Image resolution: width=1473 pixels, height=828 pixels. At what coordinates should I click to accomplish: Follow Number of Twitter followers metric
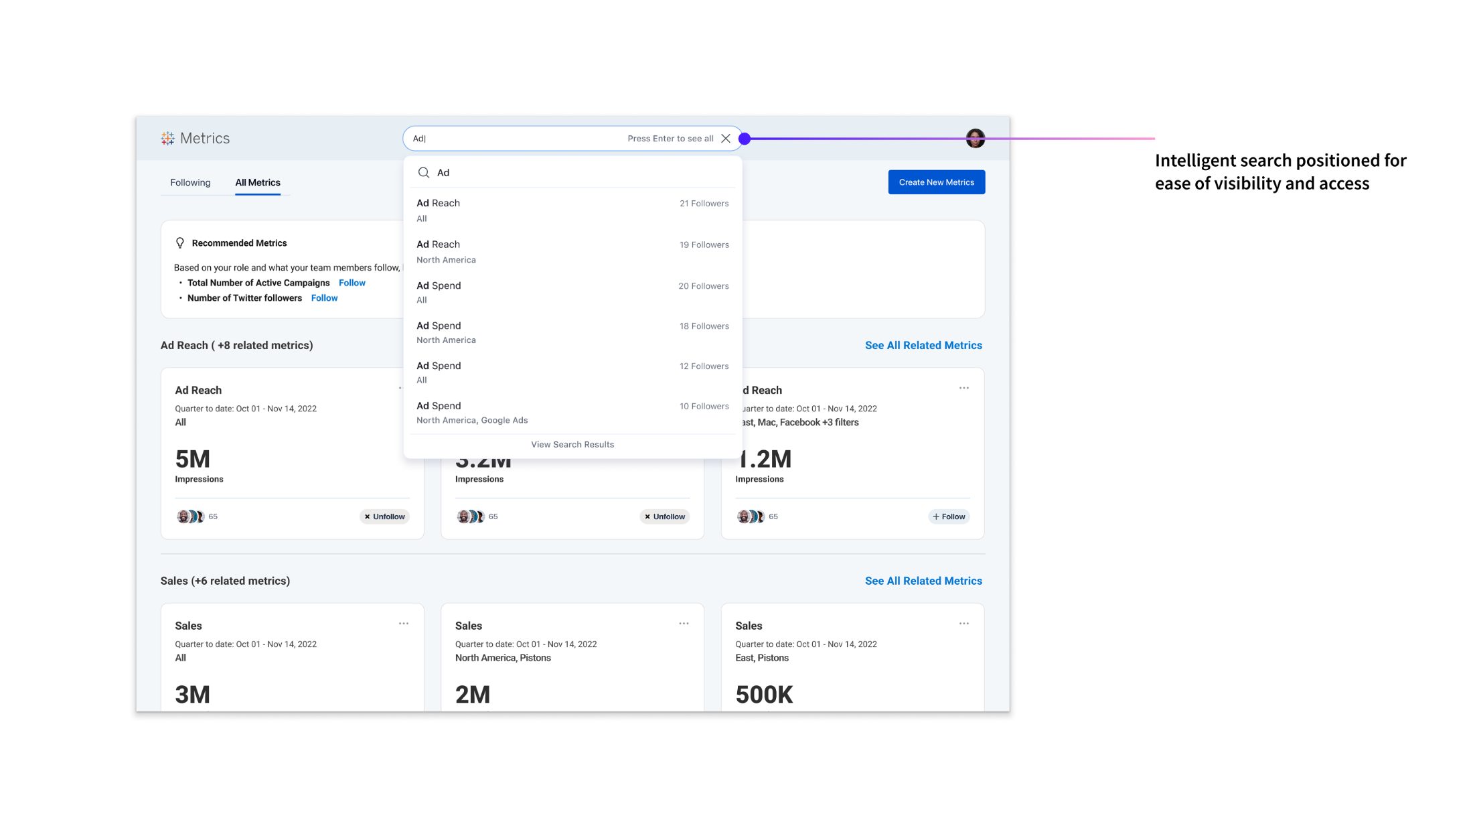click(x=324, y=298)
